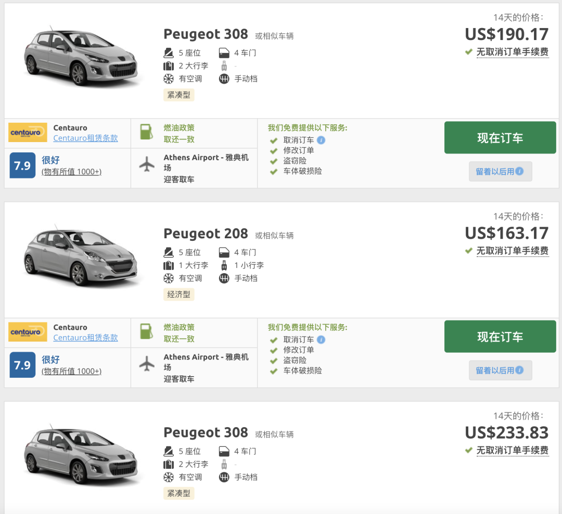Image resolution: width=562 pixels, height=514 pixels.
Task: Click 现在订车 for the Peugeot 208
Action: pyautogui.click(x=500, y=337)
